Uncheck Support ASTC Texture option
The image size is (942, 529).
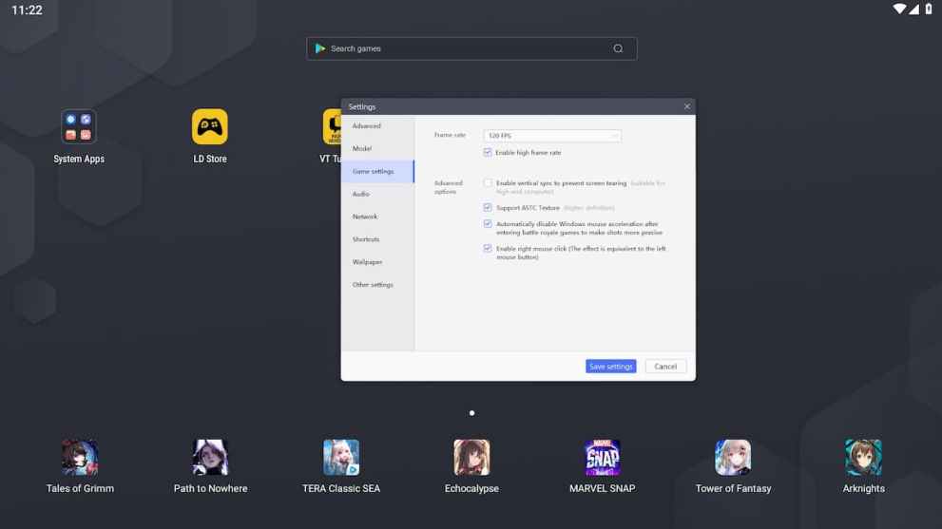tap(488, 207)
